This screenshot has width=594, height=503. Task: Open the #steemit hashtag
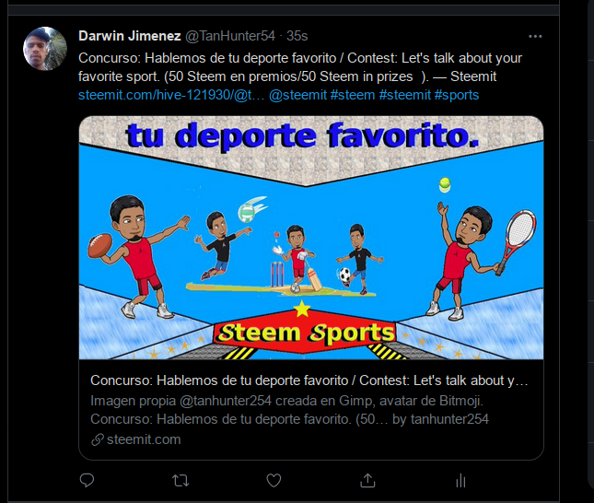(x=405, y=95)
